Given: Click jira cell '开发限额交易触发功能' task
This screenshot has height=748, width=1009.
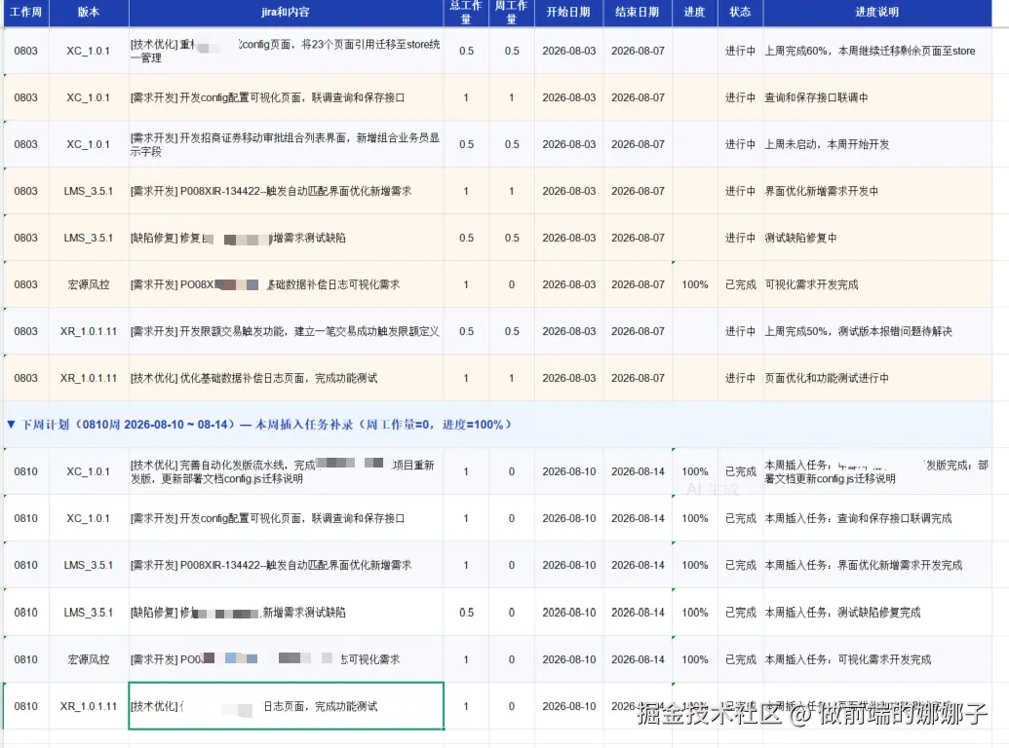Looking at the screenshot, I should coord(286,331).
